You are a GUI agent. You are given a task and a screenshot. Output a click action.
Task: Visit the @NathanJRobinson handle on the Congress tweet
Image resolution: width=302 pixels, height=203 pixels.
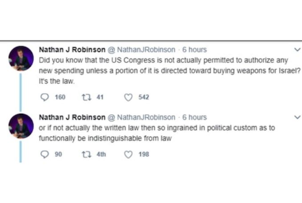pyautogui.click(x=142, y=50)
